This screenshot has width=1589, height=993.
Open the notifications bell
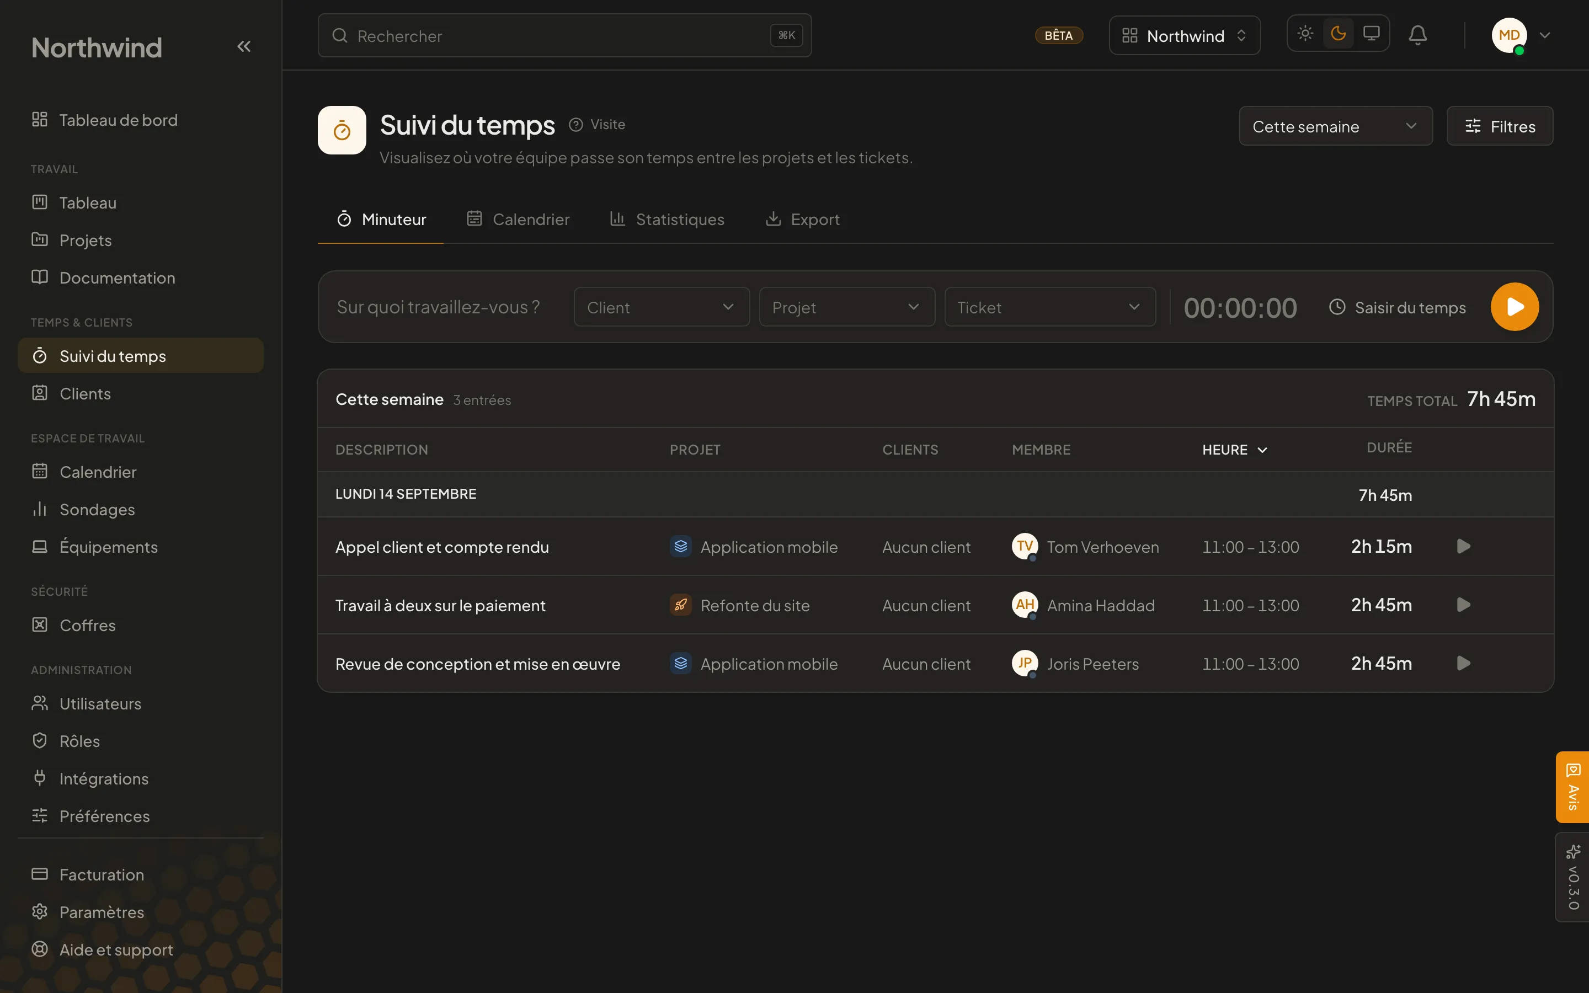click(x=1417, y=35)
